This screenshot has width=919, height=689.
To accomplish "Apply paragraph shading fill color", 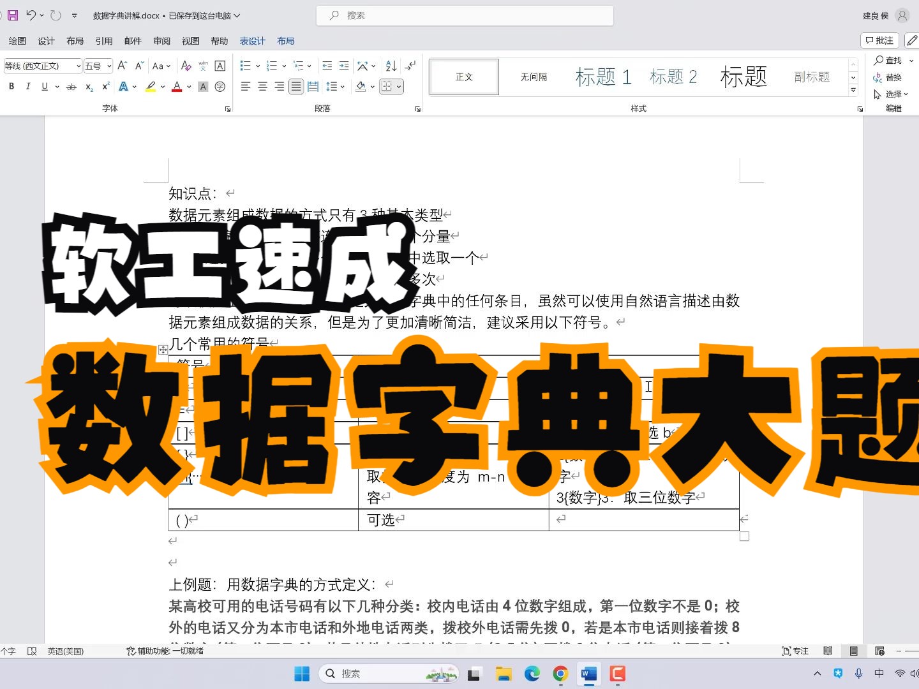I will [x=361, y=87].
